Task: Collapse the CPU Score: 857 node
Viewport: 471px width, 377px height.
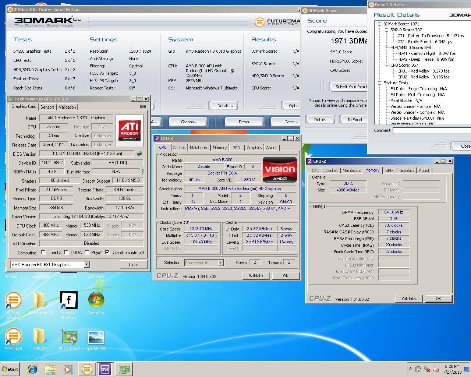Action: click(x=386, y=65)
